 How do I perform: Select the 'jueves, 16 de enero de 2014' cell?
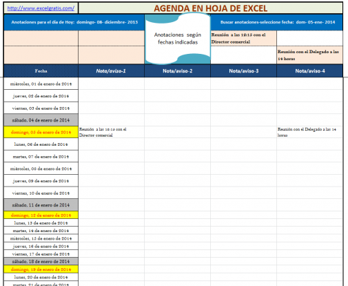[41, 246]
